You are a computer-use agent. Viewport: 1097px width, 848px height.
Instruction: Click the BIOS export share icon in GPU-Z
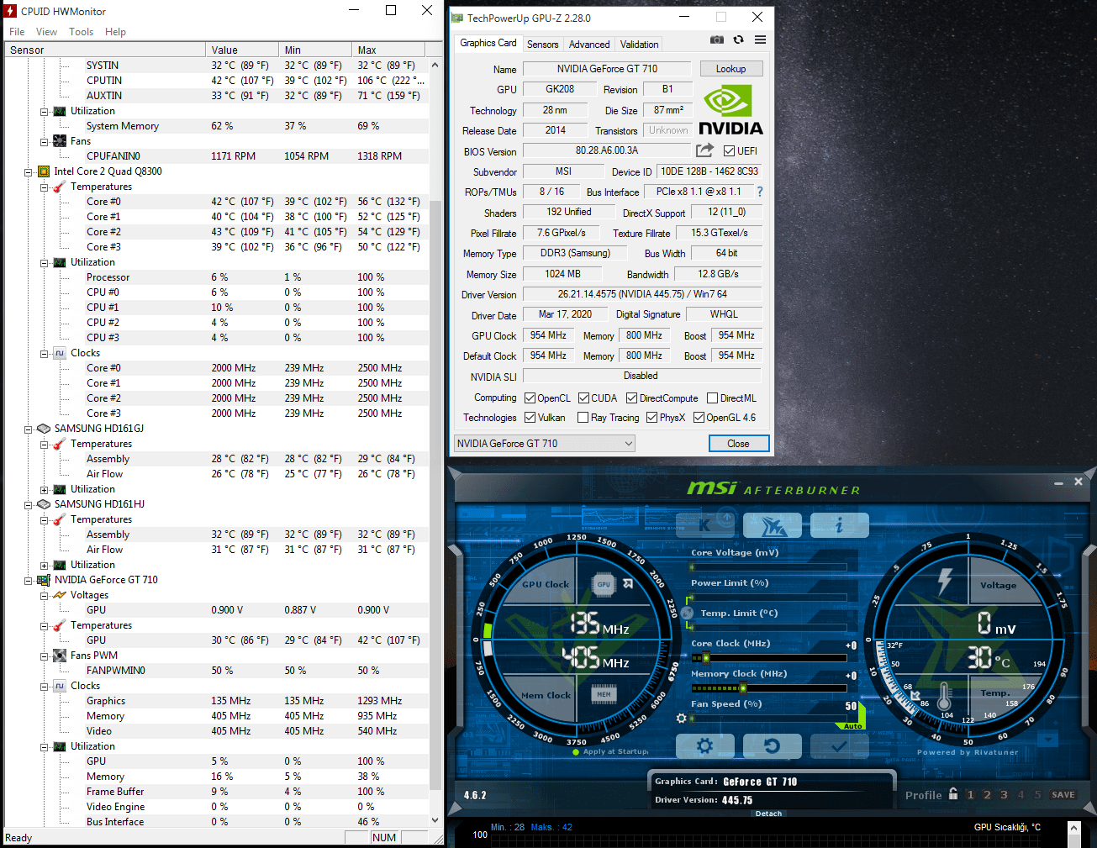[x=704, y=150]
